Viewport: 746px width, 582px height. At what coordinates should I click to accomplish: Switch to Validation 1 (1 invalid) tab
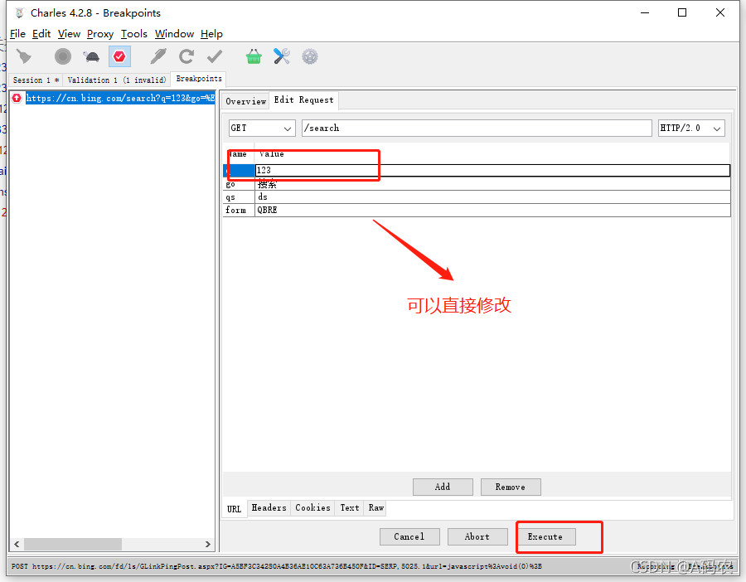click(117, 80)
